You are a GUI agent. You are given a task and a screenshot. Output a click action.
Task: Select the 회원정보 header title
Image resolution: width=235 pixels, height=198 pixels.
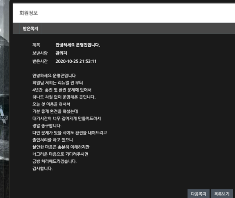pyautogui.click(x=29, y=13)
